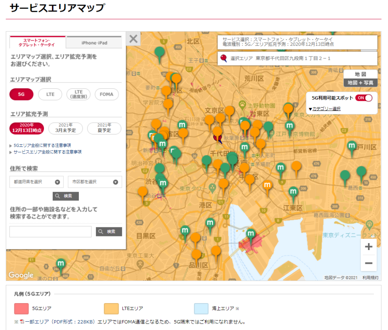Click the address keyword search input field
The height and width of the screenshot is (330, 388).
click(x=50, y=231)
